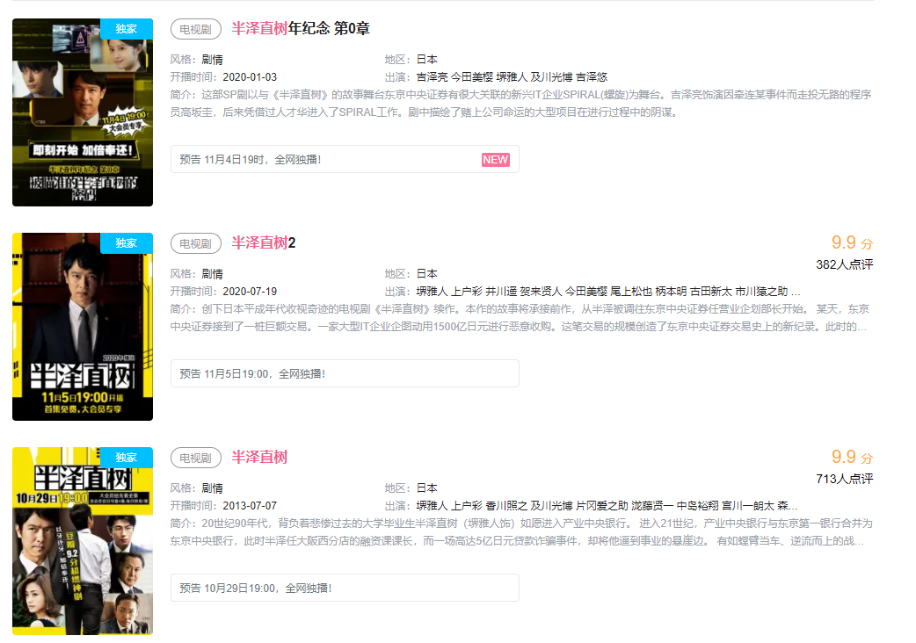Click actor 吉泽亮 in the 第0章 cast

[432, 77]
